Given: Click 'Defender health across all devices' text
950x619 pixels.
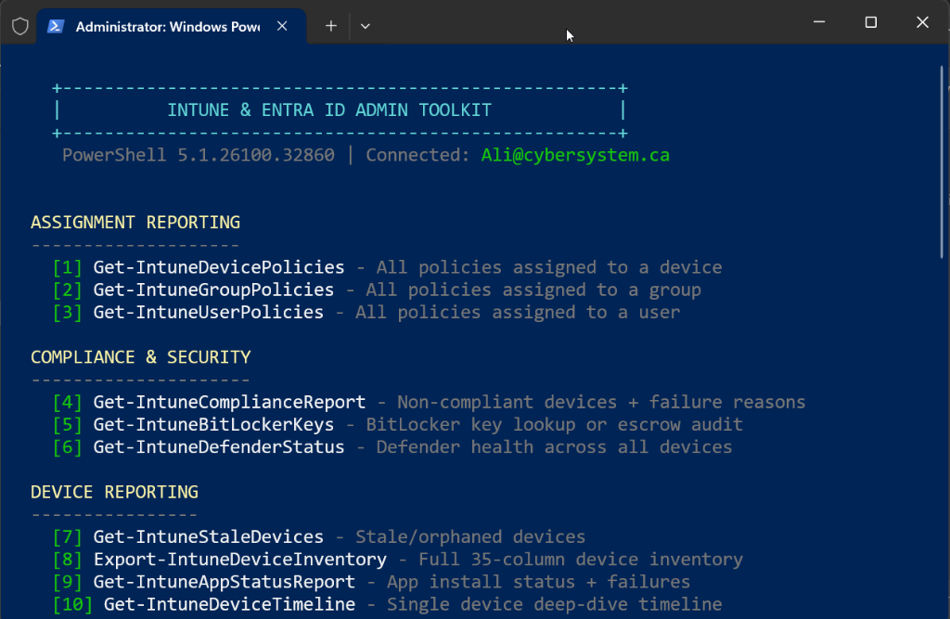Looking at the screenshot, I should coord(554,446).
